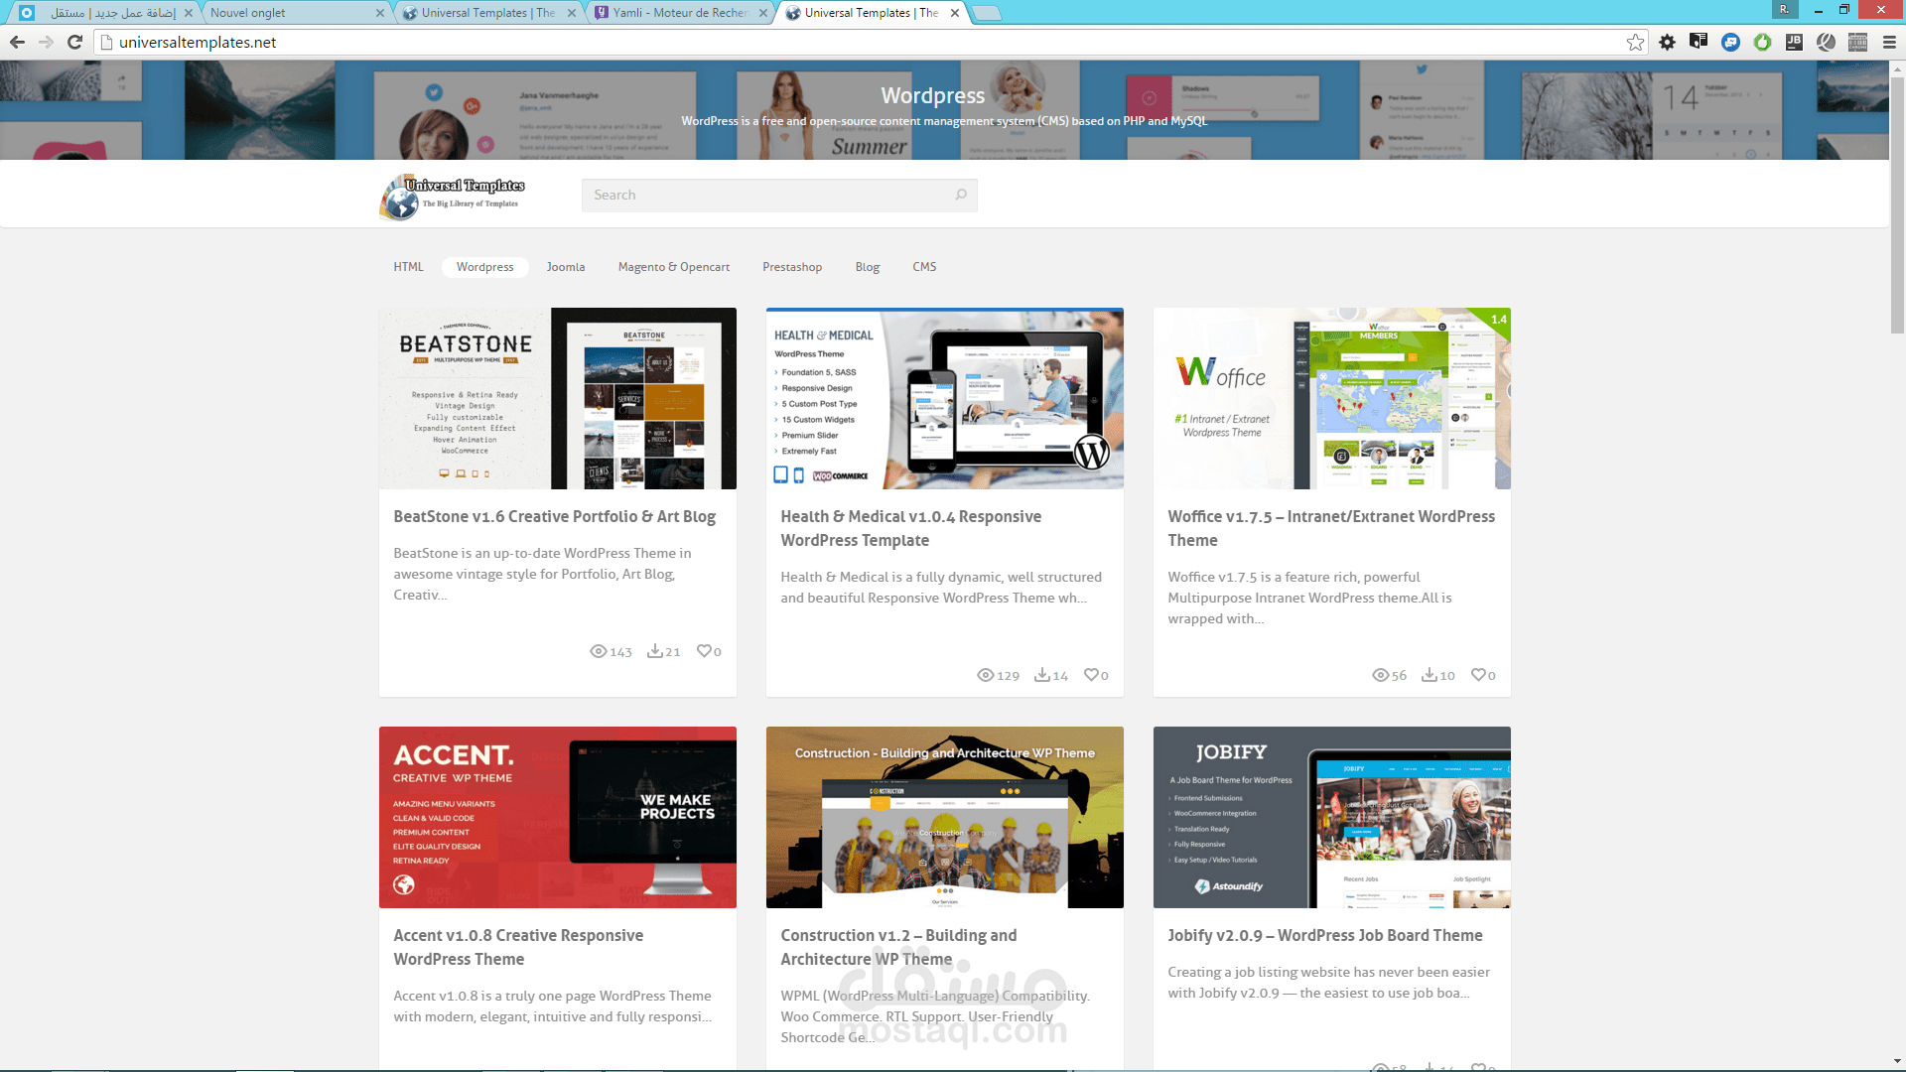Click the Woffice description text

click(1309, 598)
